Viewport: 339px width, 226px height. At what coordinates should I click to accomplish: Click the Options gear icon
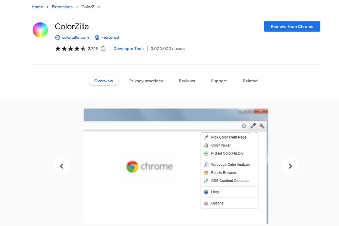point(206,203)
